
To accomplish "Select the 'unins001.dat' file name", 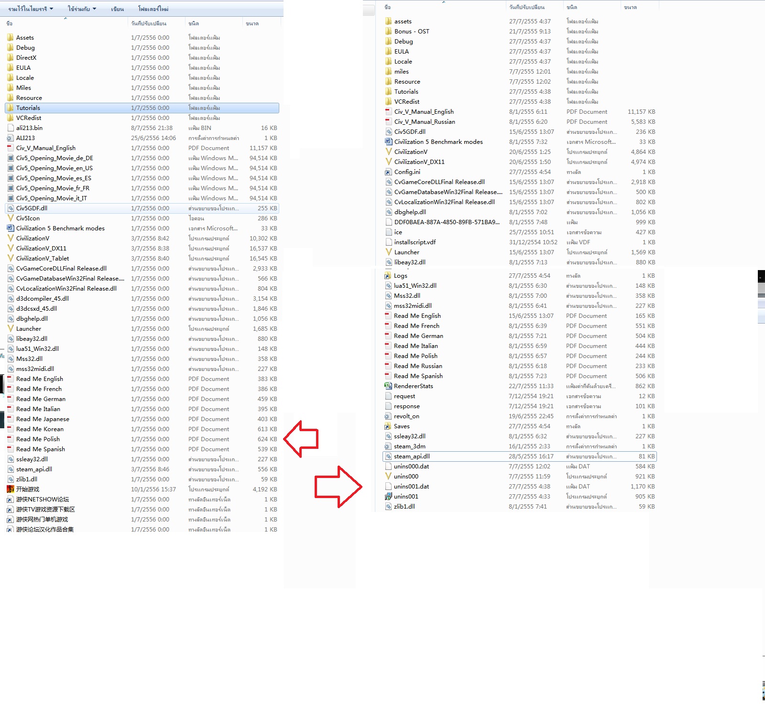I will (411, 486).
